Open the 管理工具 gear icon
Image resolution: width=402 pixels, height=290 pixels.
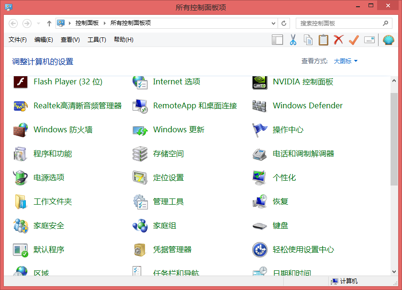[x=140, y=202]
